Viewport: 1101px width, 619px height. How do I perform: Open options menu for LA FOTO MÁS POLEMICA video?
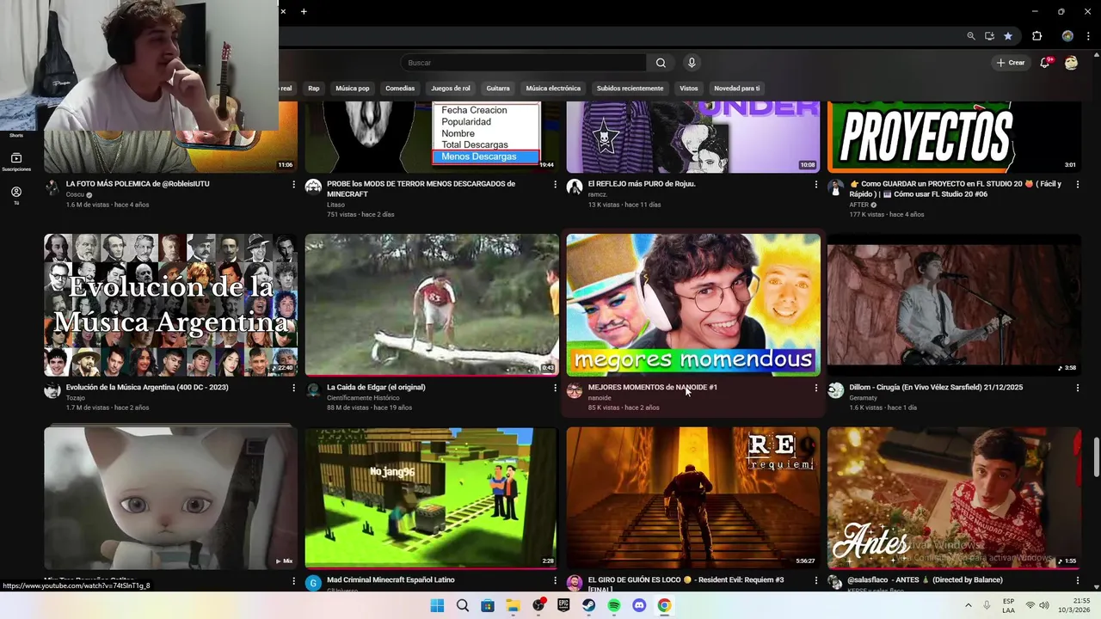point(293,184)
